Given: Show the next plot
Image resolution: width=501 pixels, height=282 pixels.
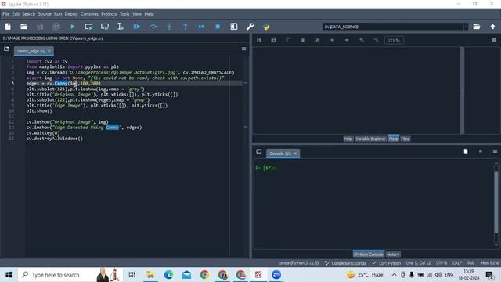Looking at the screenshot, I should click(x=347, y=40).
